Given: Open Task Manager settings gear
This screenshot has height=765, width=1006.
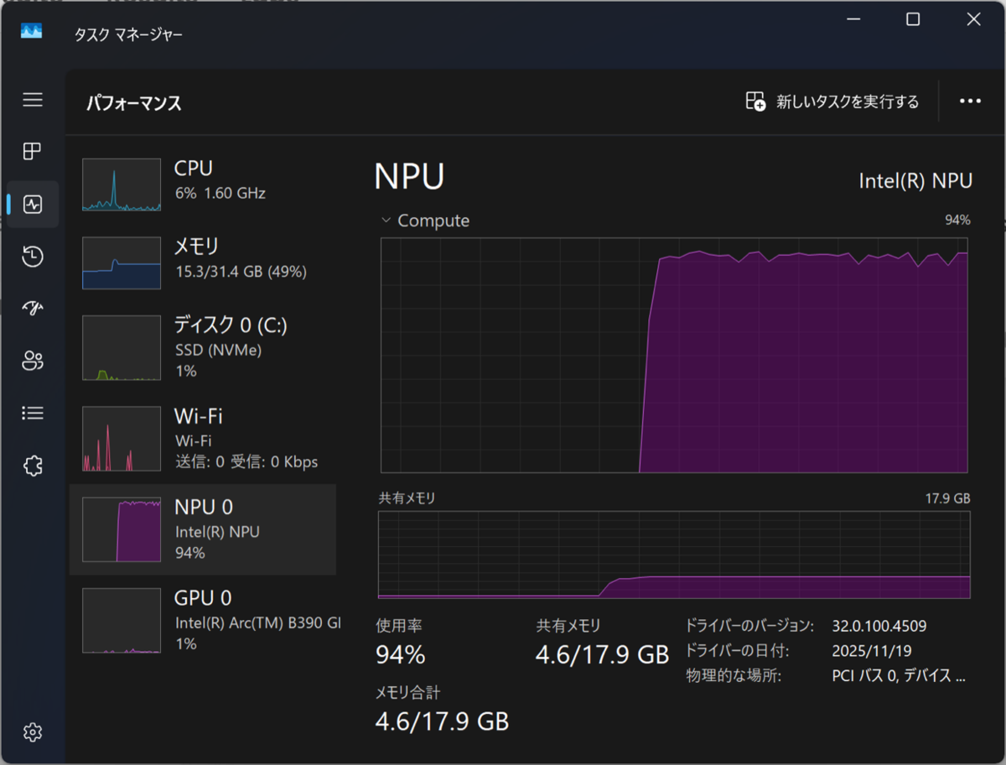Looking at the screenshot, I should [x=33, y=732].
